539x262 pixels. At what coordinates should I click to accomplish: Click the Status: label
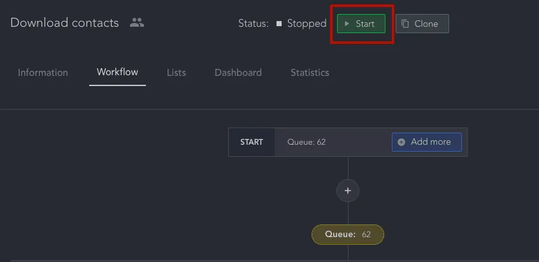(x=254, y=24)
